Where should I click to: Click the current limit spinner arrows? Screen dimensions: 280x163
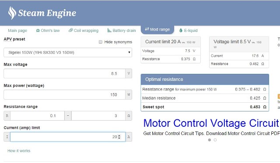[x=119, y=137]
